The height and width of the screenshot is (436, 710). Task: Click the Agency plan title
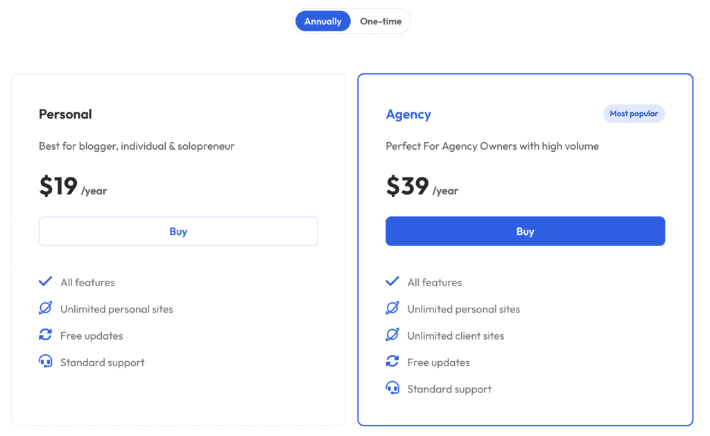408,114
